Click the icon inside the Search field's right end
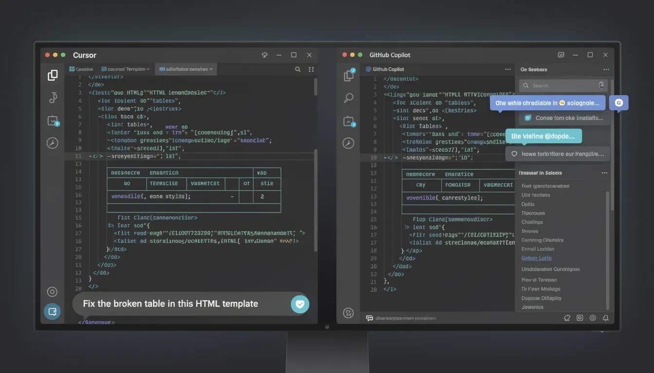 coord(601,85)
